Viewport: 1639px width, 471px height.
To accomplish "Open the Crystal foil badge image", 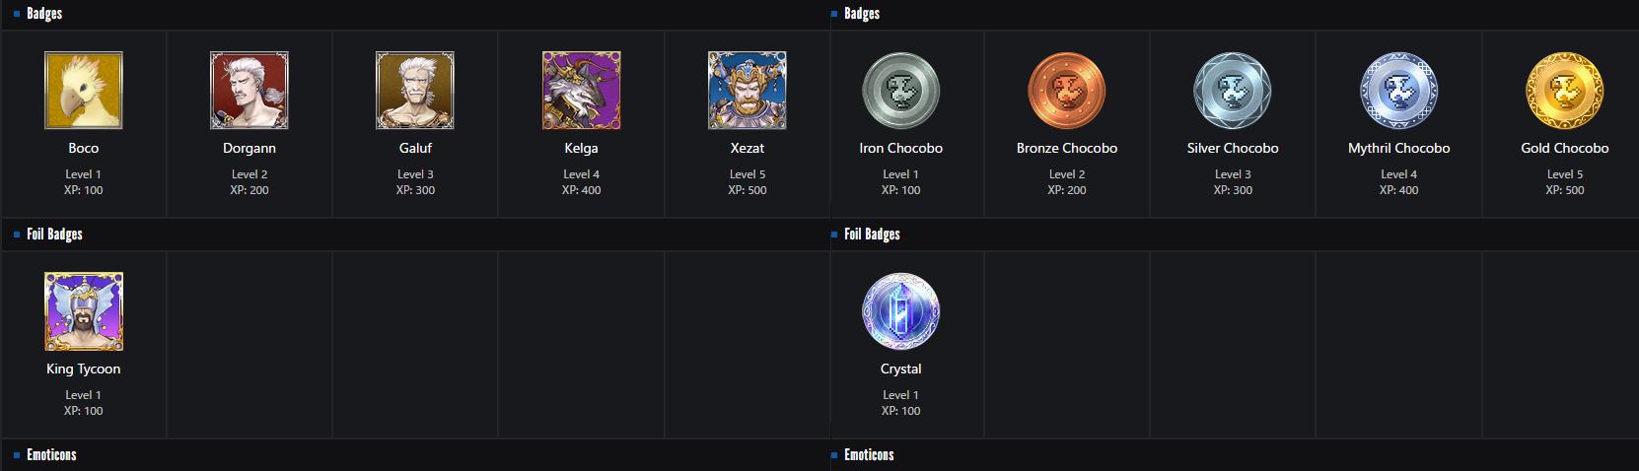I will coord(900,311).
